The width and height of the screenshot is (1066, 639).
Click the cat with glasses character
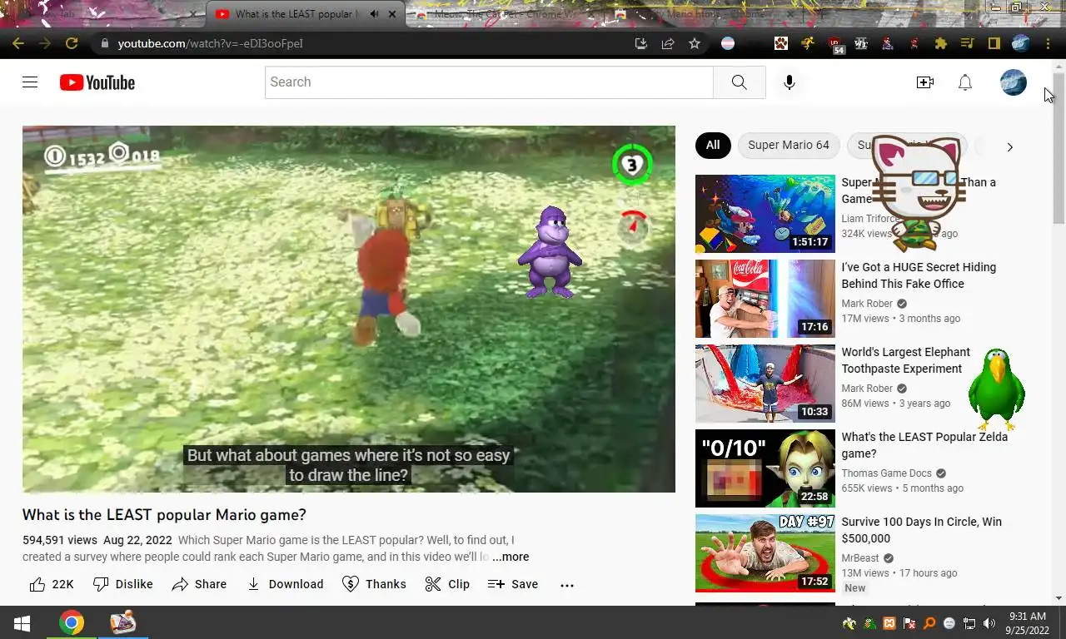tap(919, 192)
